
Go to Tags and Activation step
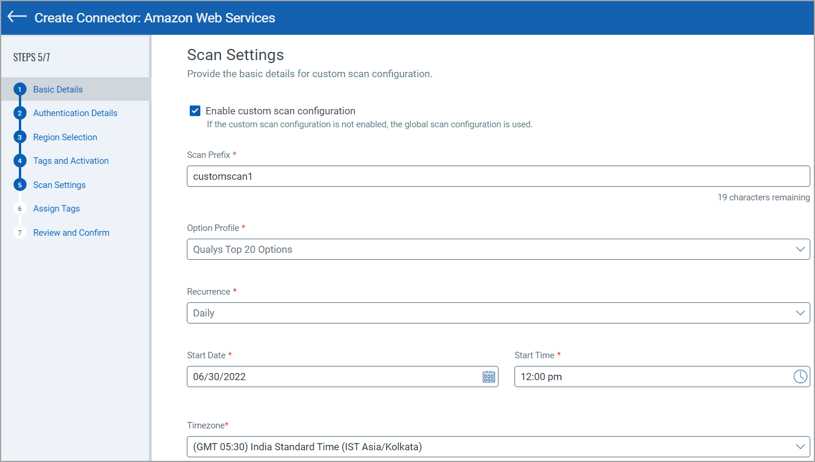click(71, 161)
